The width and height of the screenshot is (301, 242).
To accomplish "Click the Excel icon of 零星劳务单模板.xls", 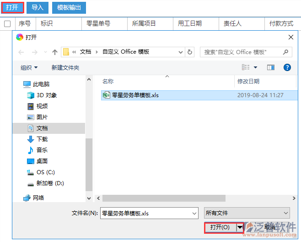I will [x=106, y=95].
